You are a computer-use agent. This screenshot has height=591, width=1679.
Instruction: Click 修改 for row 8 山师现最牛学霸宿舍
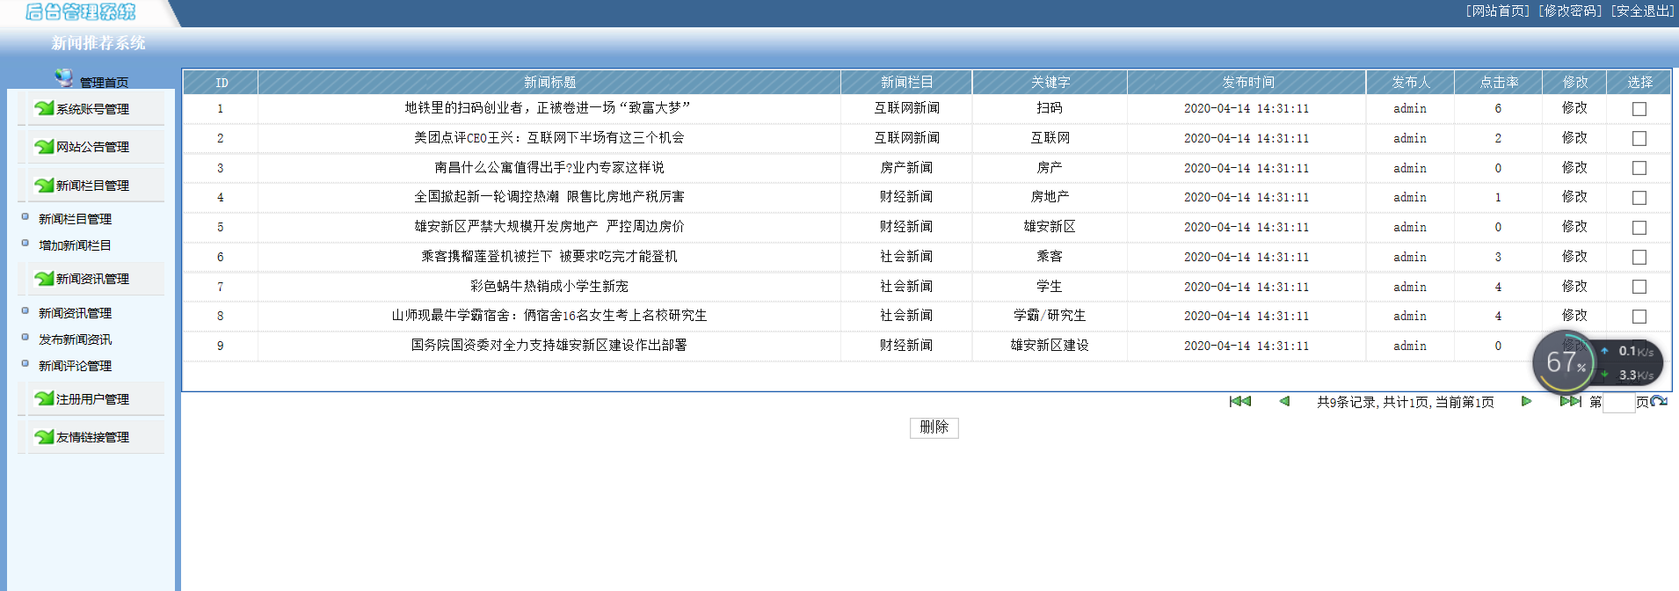tap(1574, 316)
